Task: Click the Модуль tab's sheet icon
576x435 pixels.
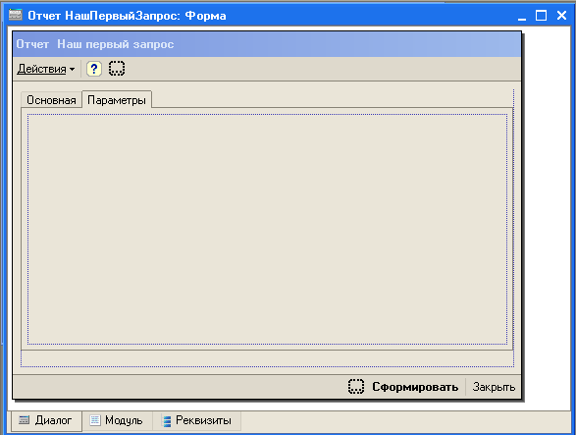Action: 95,420
